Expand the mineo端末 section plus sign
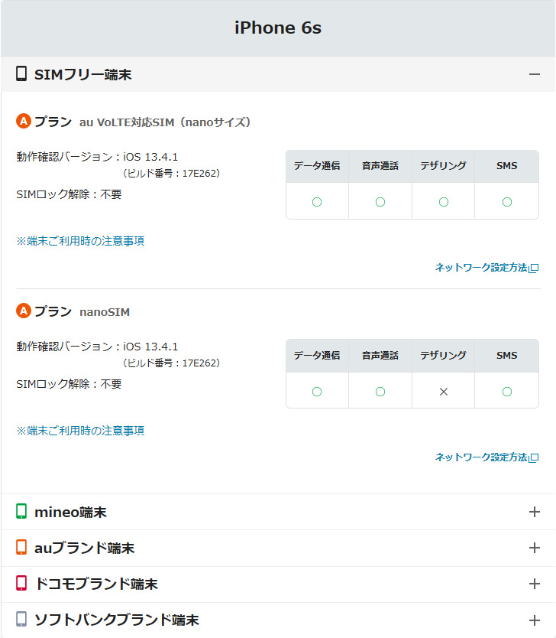Image resolution: width=556 pixels, height=638 pixels. (x=534, y=512)
